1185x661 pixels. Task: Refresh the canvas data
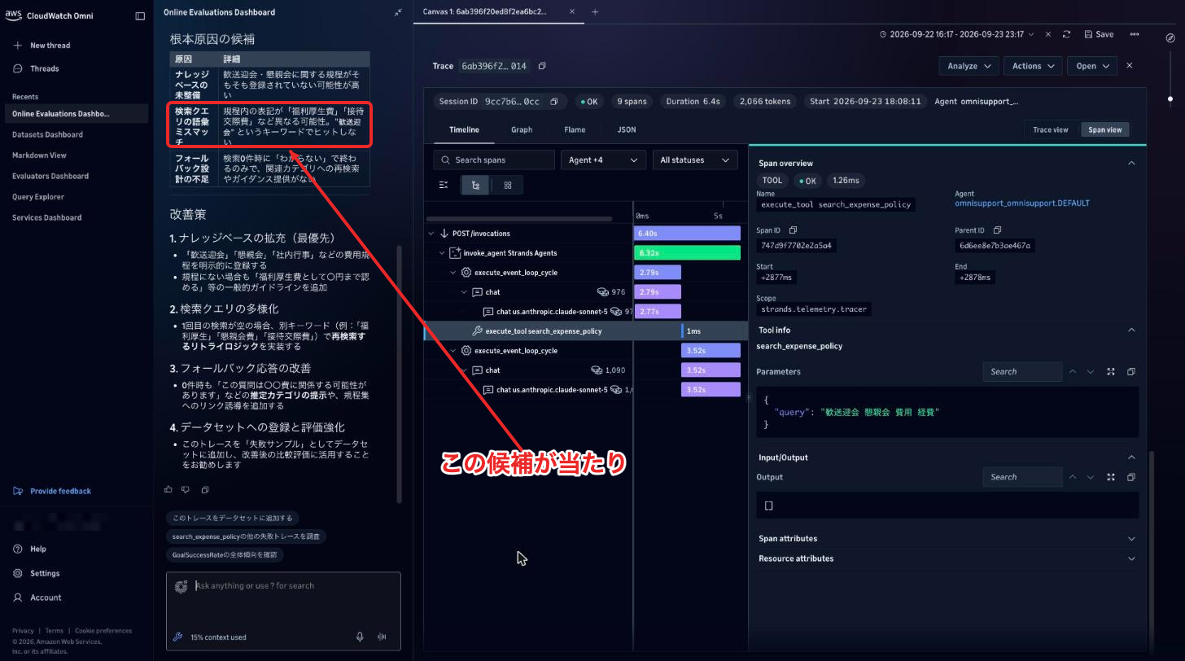click(1066, 34)
